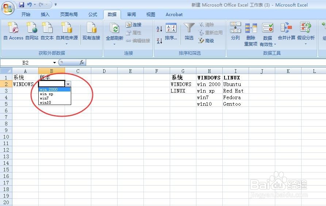The width and height of the screenshot is (326, 206).
Task: Click cell I2 containing Ubuntu
Action: pyautogui.click(x=235, y=84)
